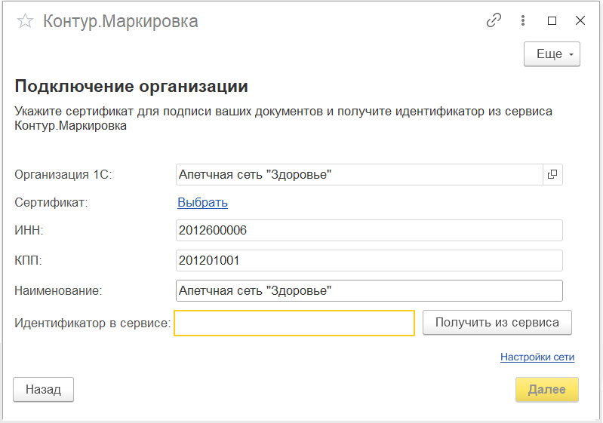Open the three-dots window menu
The height and width of the screenshot is (423, 603).
pyautogui.click(x=523, y=20)
